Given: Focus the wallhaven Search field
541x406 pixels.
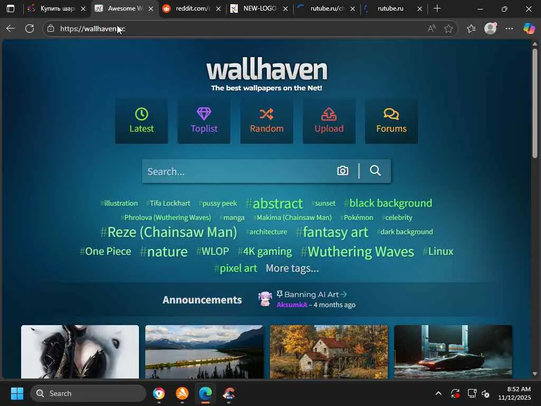Looking at the screenshot, I should pos(238,171).
